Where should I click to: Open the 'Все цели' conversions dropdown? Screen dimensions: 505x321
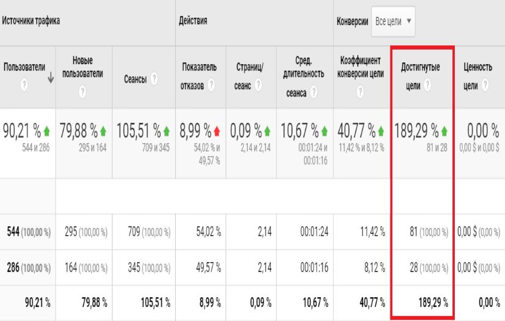[x=393, y=21]
